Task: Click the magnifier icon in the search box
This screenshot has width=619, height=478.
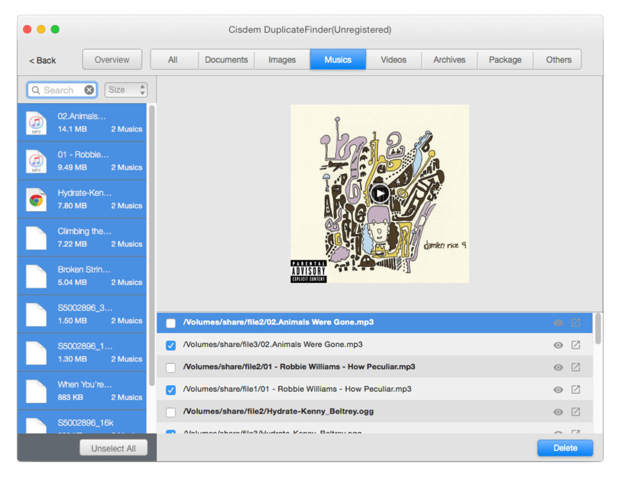Action: tap(36, 90)
